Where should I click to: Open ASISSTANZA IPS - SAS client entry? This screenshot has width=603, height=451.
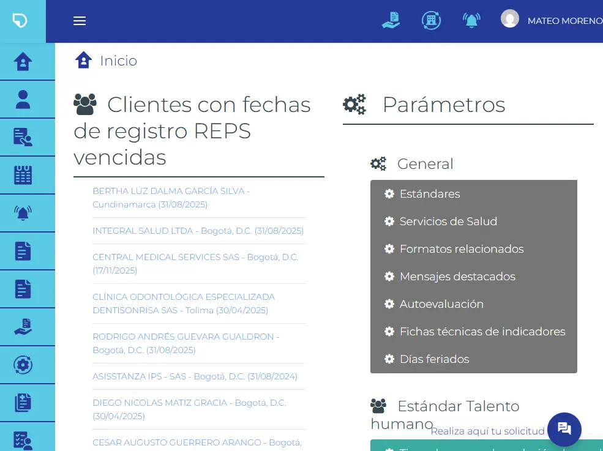tap(195, 376)
